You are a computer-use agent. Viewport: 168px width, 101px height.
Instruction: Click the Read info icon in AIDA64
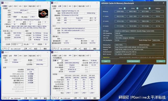124,8
